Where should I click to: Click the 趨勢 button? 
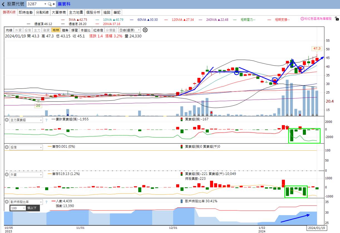tap(65, 30)
